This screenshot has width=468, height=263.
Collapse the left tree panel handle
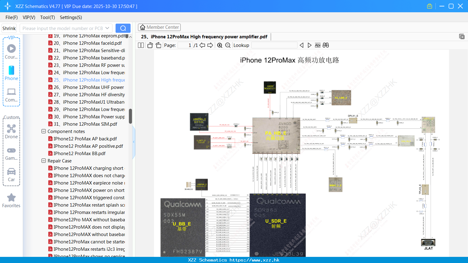click(134, 142)
